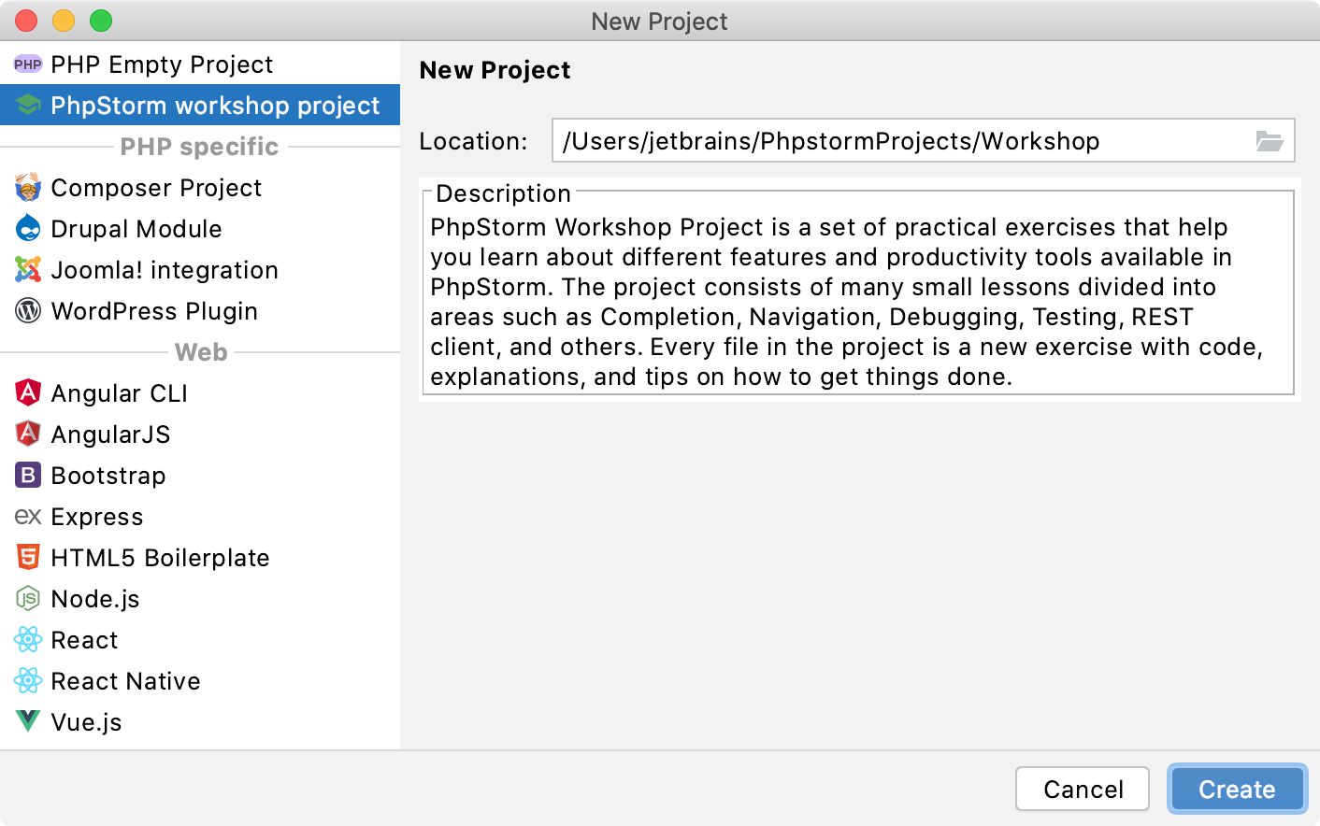This screenshot has height=826, width=1320.
Task: Click the Composer Project icon
Action: pyautogui.click(x=27, y=187)
